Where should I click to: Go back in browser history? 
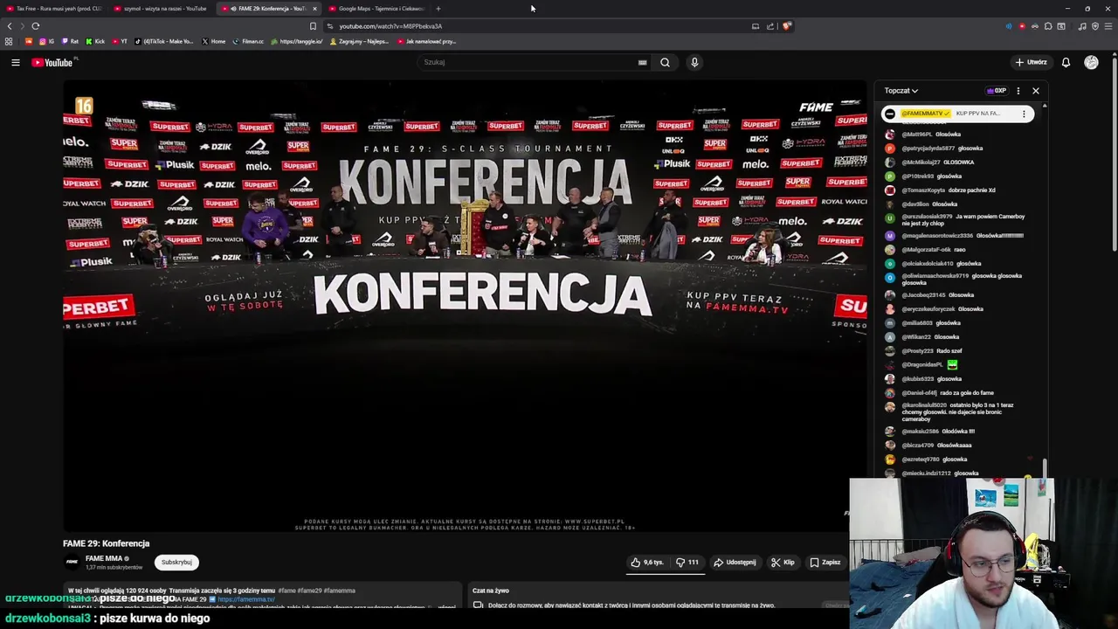point(10,26)
